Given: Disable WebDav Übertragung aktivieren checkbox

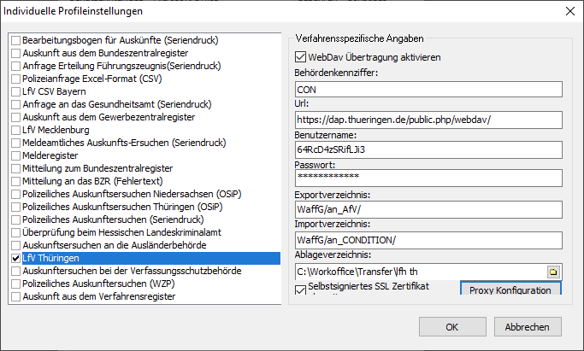Looking at the screenshot, I should click(x=300, y=57).
